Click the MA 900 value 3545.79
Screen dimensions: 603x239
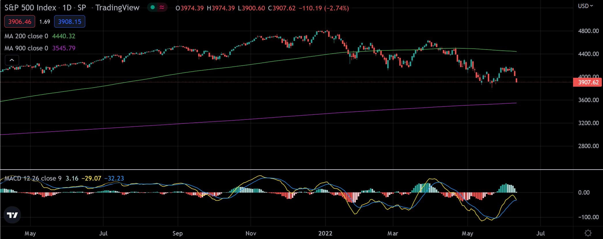coord(64,48)
